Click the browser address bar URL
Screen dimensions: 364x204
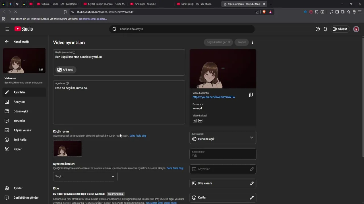tap(105, 12)
